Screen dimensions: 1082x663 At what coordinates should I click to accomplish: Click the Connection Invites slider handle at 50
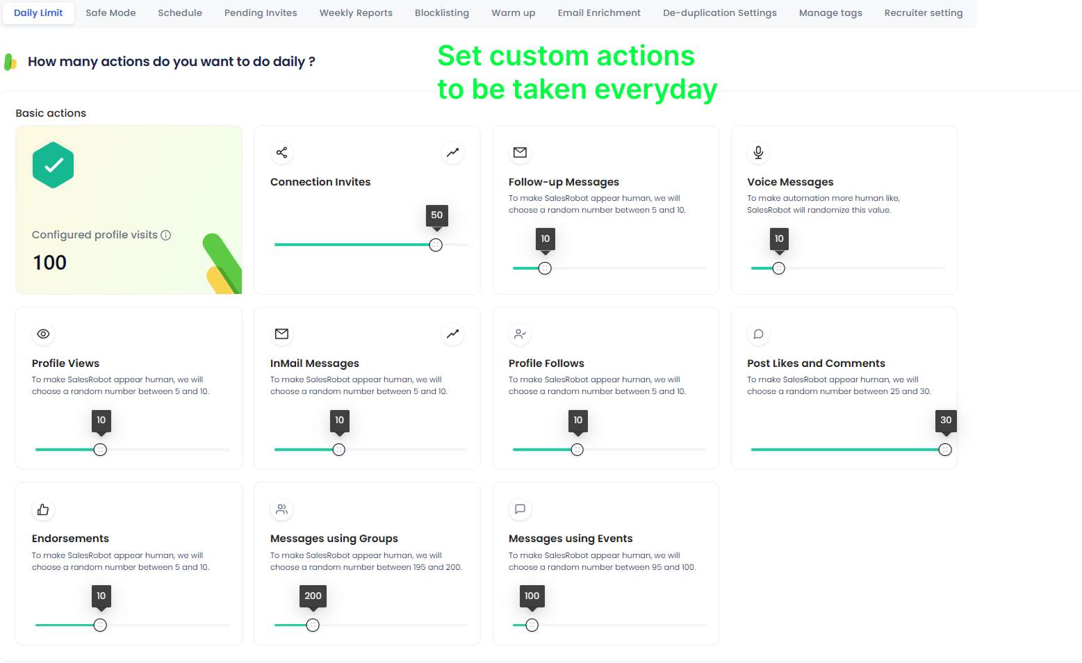click(x=436, y=245)
